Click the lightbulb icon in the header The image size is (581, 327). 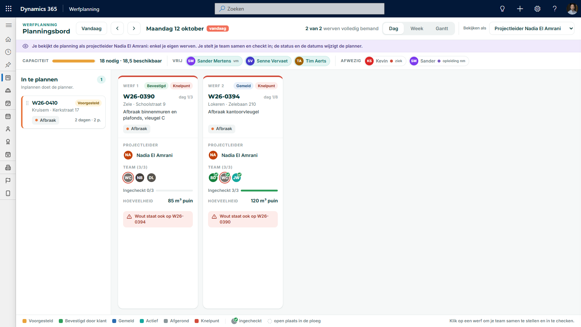[x=503, y=9]
